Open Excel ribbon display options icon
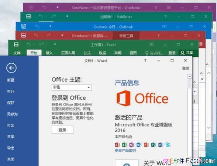 pos(152,44)
